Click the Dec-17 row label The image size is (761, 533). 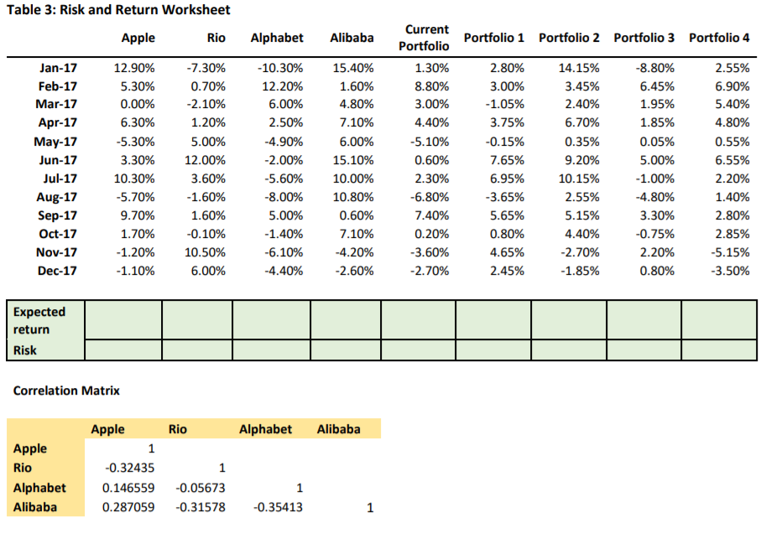pos(57,271)
